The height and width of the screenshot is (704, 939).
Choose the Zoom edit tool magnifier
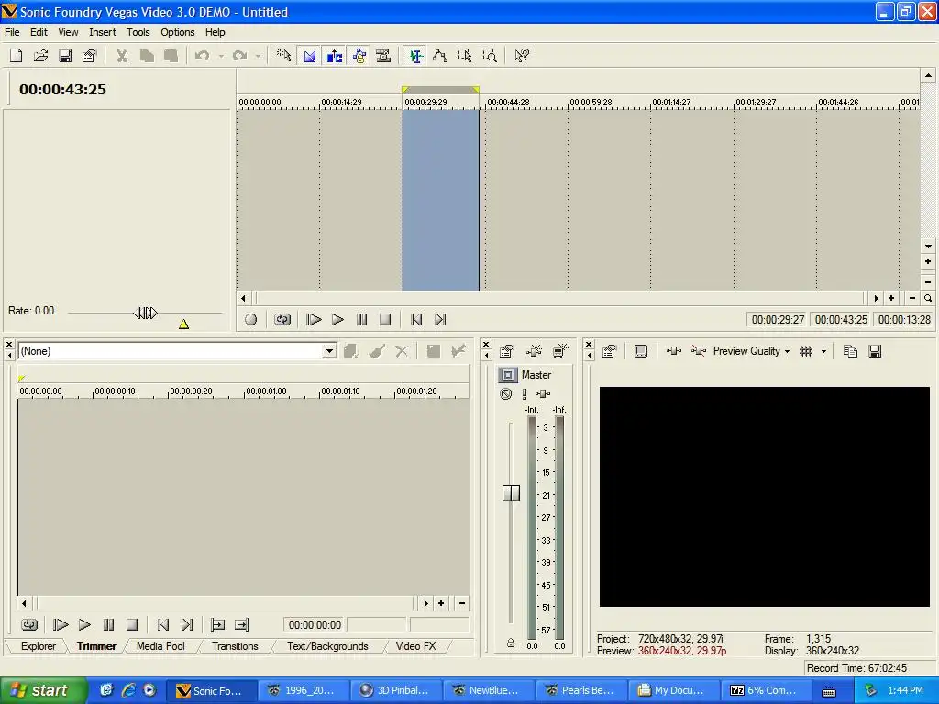coord(490,56)
